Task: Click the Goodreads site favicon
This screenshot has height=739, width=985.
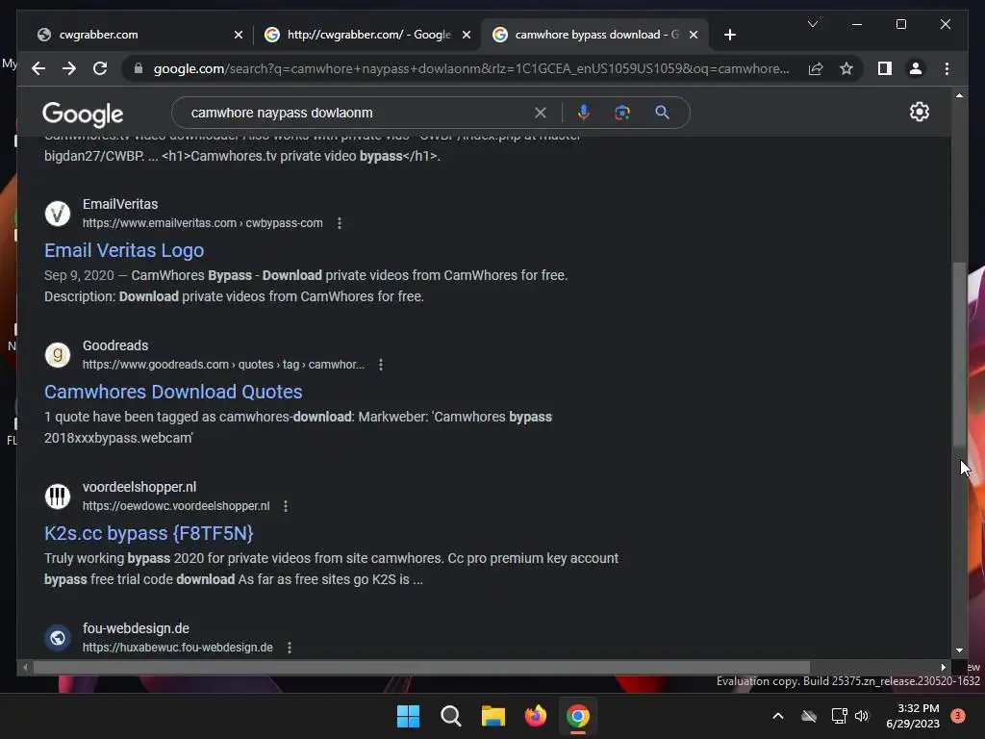Action: pos(57,355)
